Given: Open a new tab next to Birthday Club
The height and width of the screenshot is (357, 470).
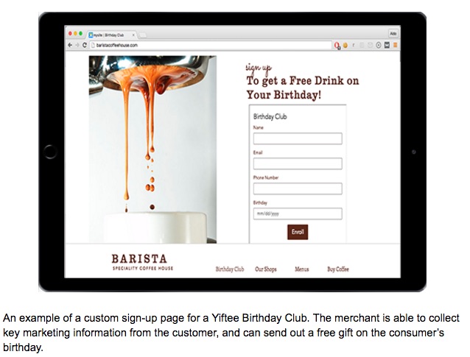Looking at the screenshot, I should (143, 35).
